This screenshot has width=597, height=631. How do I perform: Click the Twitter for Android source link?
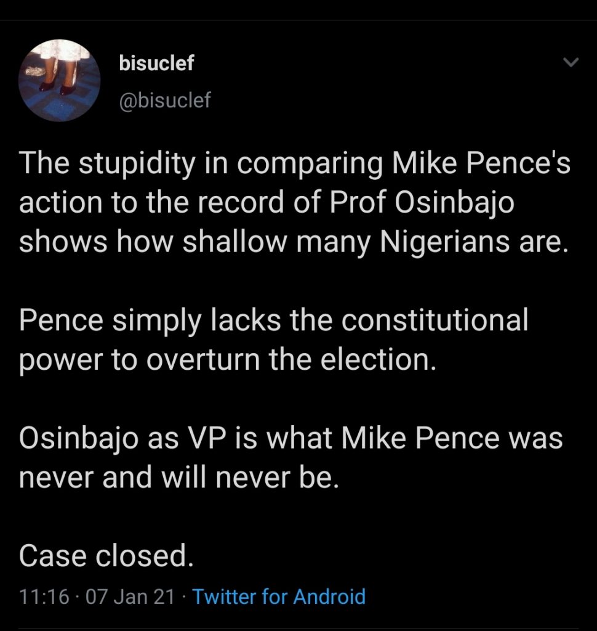click(x=279, y=596)
